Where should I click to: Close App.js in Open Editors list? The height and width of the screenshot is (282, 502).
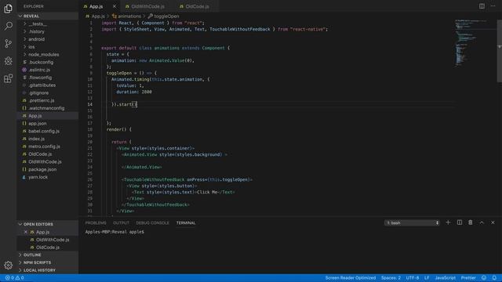coord(26,232)
